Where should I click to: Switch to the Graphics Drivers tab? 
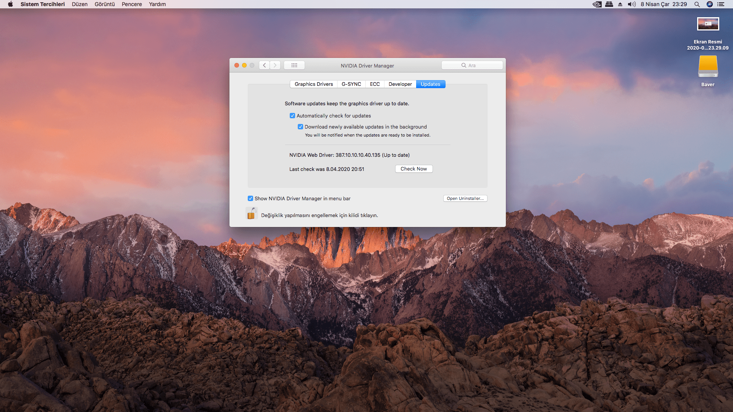(x=313, y=84)
